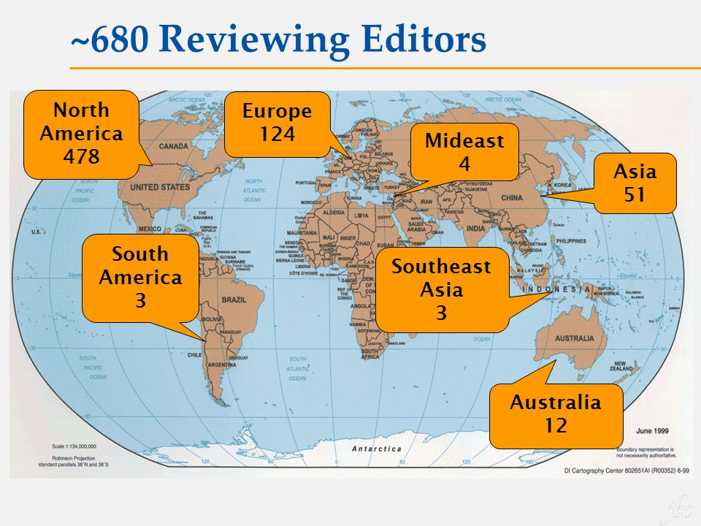
Task: Click the CHINA country label
Action: [x=512, y=198]
